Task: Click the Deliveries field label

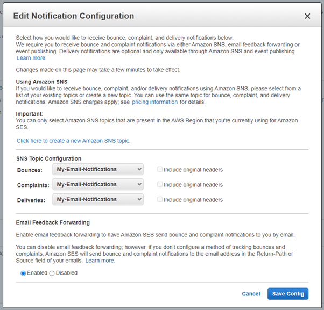Action: [32, 200]
